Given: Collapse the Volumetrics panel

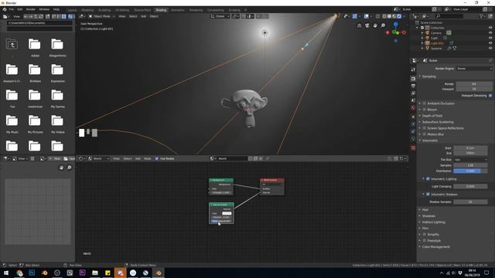Looking at the screenshot, I should point(430,141).
